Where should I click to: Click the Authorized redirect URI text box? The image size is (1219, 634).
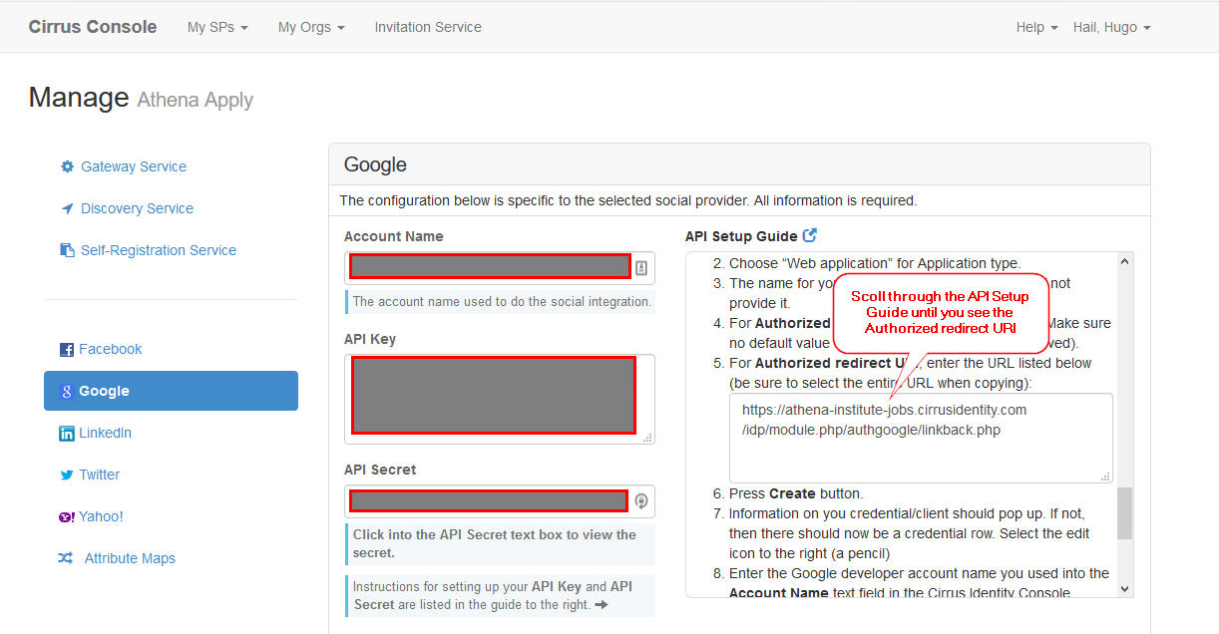pos(921,439)
